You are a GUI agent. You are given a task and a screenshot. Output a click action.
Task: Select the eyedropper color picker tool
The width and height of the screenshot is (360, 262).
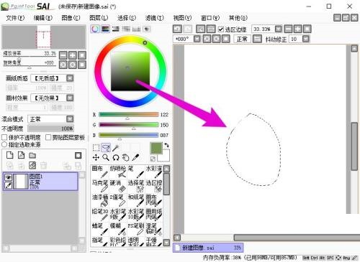click(x=135, y=157)
